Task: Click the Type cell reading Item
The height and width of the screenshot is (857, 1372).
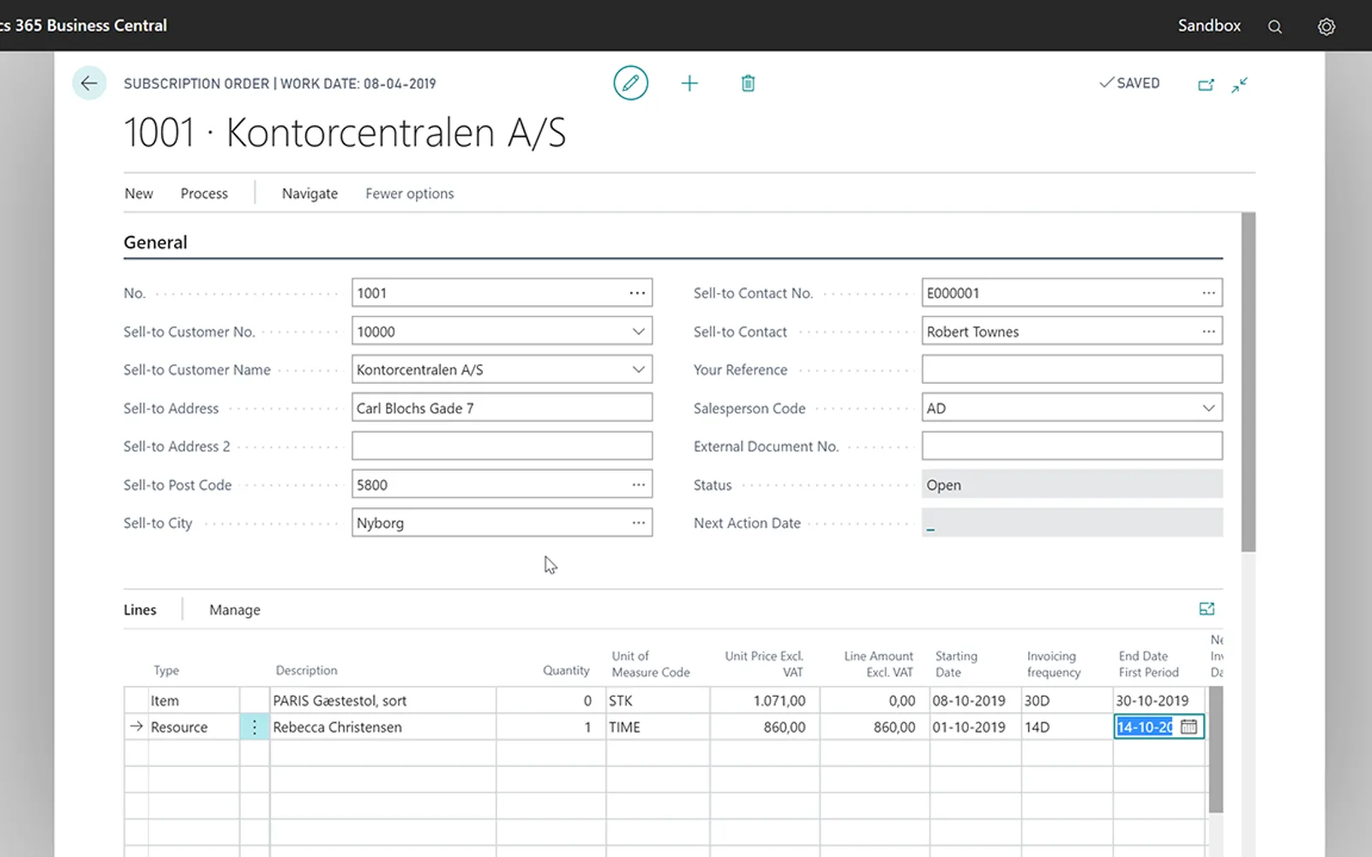Action: coord(194,700)
